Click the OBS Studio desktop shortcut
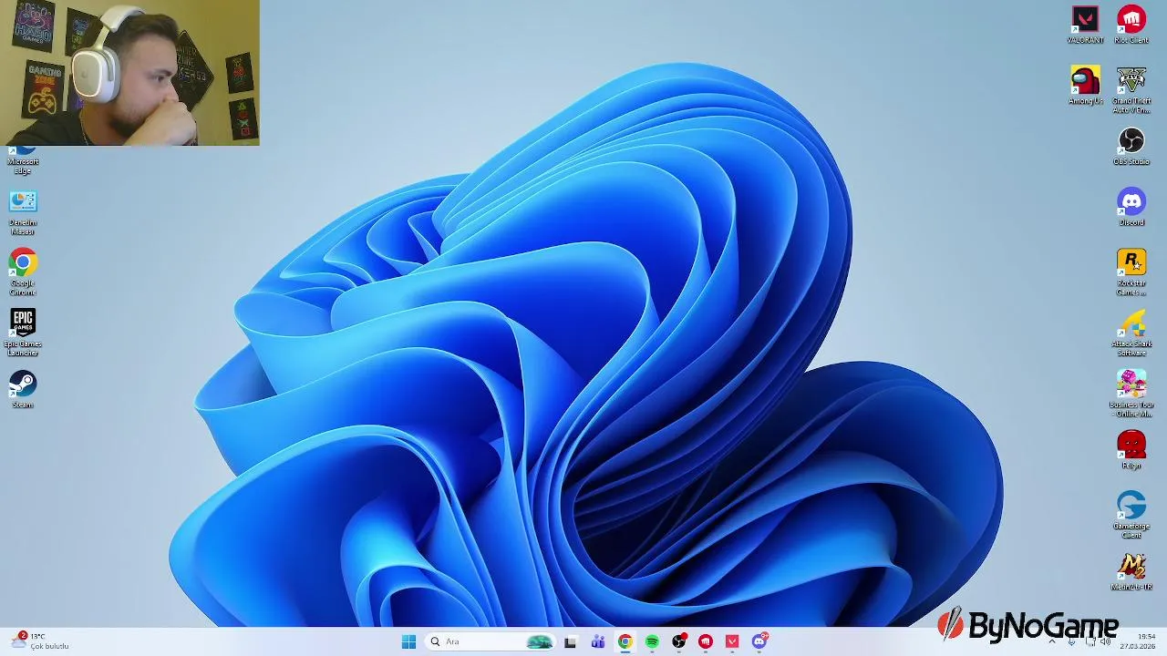The width and height of the screenshot is (1167, 656). [x=1131, y=147]
